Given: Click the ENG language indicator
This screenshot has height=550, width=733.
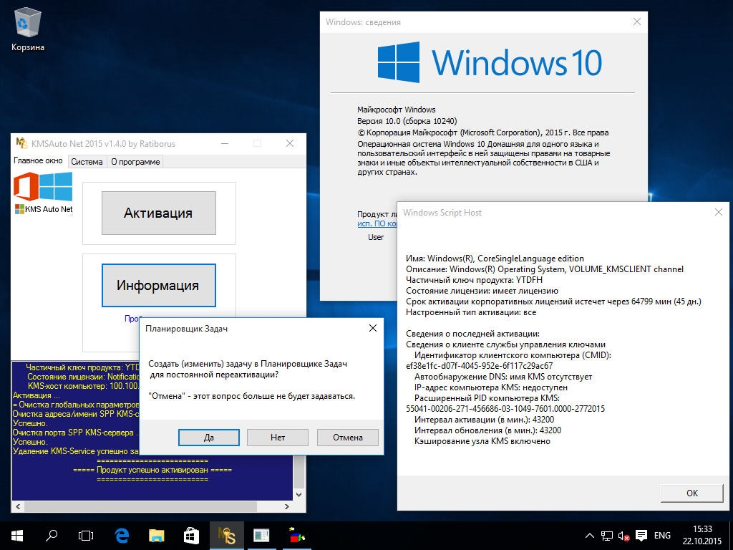Looking at the screenshot, I should [662, 535].
